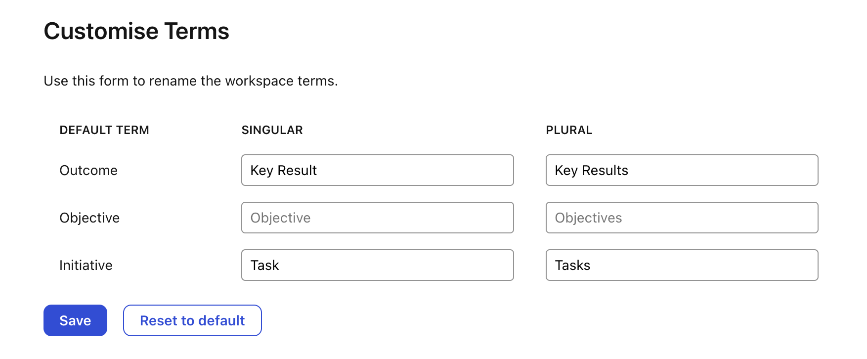Click the Tasks plural field for Initiative
867x359 pixels.
click(682, 265)
